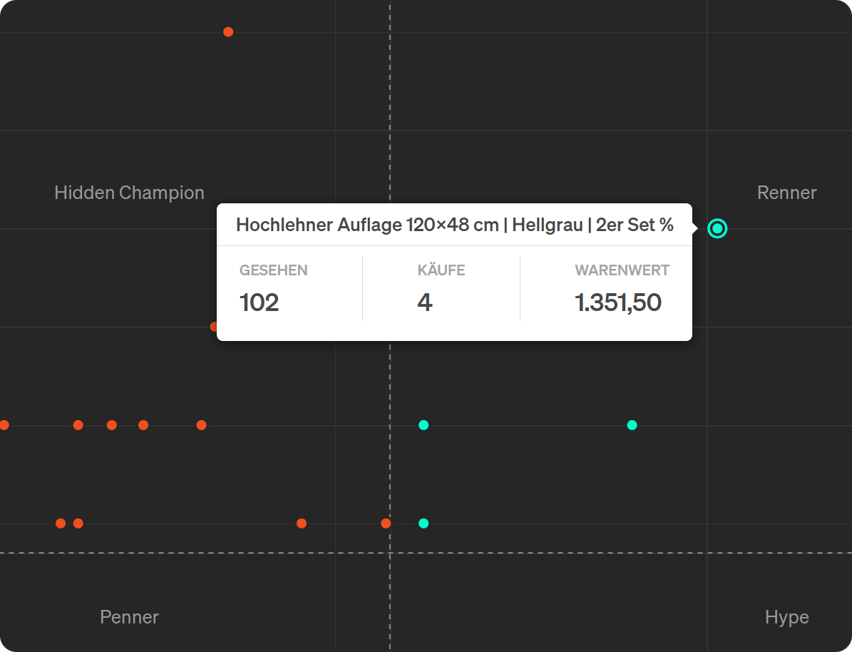Select the Penner quadrant label
852x652 pixels.
pyautogui.click(x=129, y=617)
